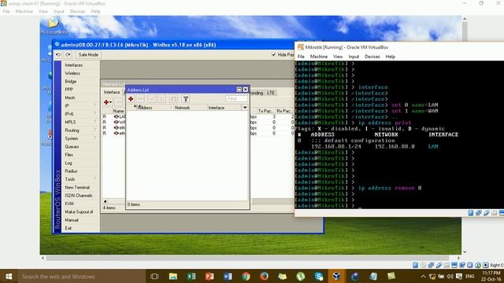Image resolution: width=504 pixels, height=283 pixels.
Task: Open My Documents desktop icon
Action: [x=54, y=26]
